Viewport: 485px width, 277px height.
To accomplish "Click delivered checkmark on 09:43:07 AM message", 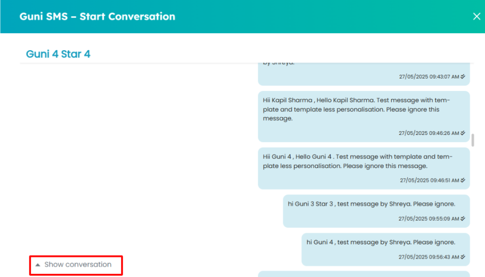I will click(463, 76).
